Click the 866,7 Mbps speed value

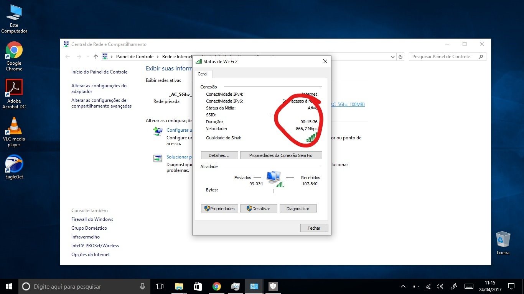[306, 129]
